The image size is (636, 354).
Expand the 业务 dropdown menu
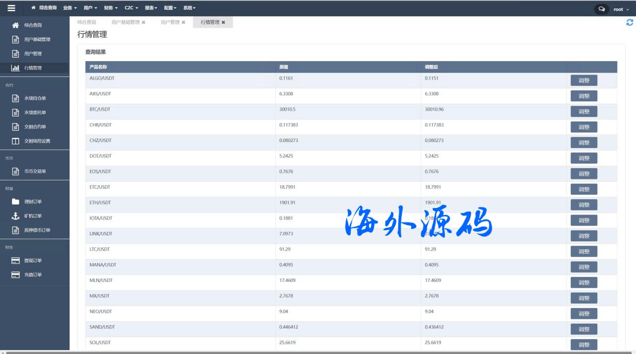tap(70, 8)
